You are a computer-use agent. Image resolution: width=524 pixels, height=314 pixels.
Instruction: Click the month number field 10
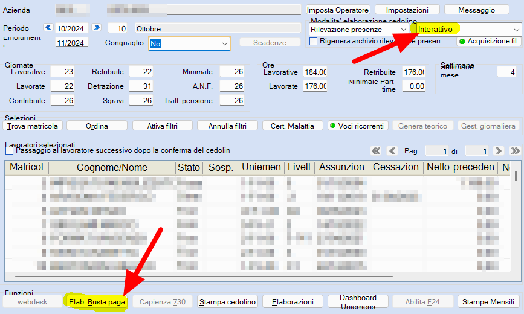[x=118, y=28]
